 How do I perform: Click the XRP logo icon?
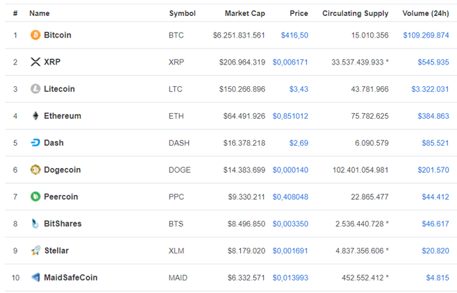pos(35,62)
